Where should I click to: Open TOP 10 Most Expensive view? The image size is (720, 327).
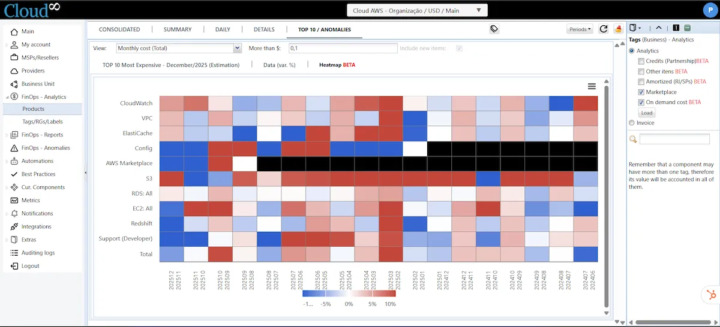click(171, 65)
